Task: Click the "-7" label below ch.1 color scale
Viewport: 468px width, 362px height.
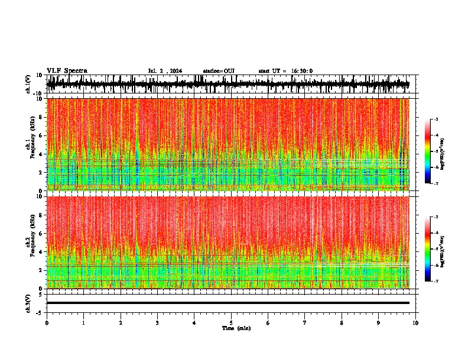Action: (436, 183)
